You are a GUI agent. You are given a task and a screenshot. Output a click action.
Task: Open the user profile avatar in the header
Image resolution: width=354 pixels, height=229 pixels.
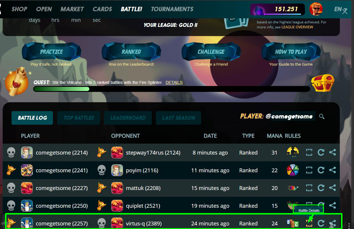316,9
